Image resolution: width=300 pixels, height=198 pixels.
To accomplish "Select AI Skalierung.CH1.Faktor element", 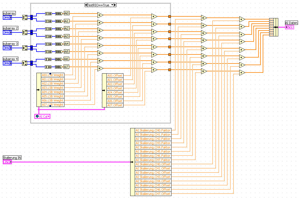I will tap(153, 135).
